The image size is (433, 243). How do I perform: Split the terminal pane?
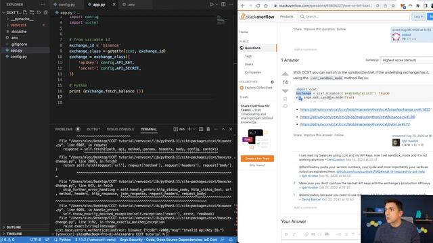201,129
